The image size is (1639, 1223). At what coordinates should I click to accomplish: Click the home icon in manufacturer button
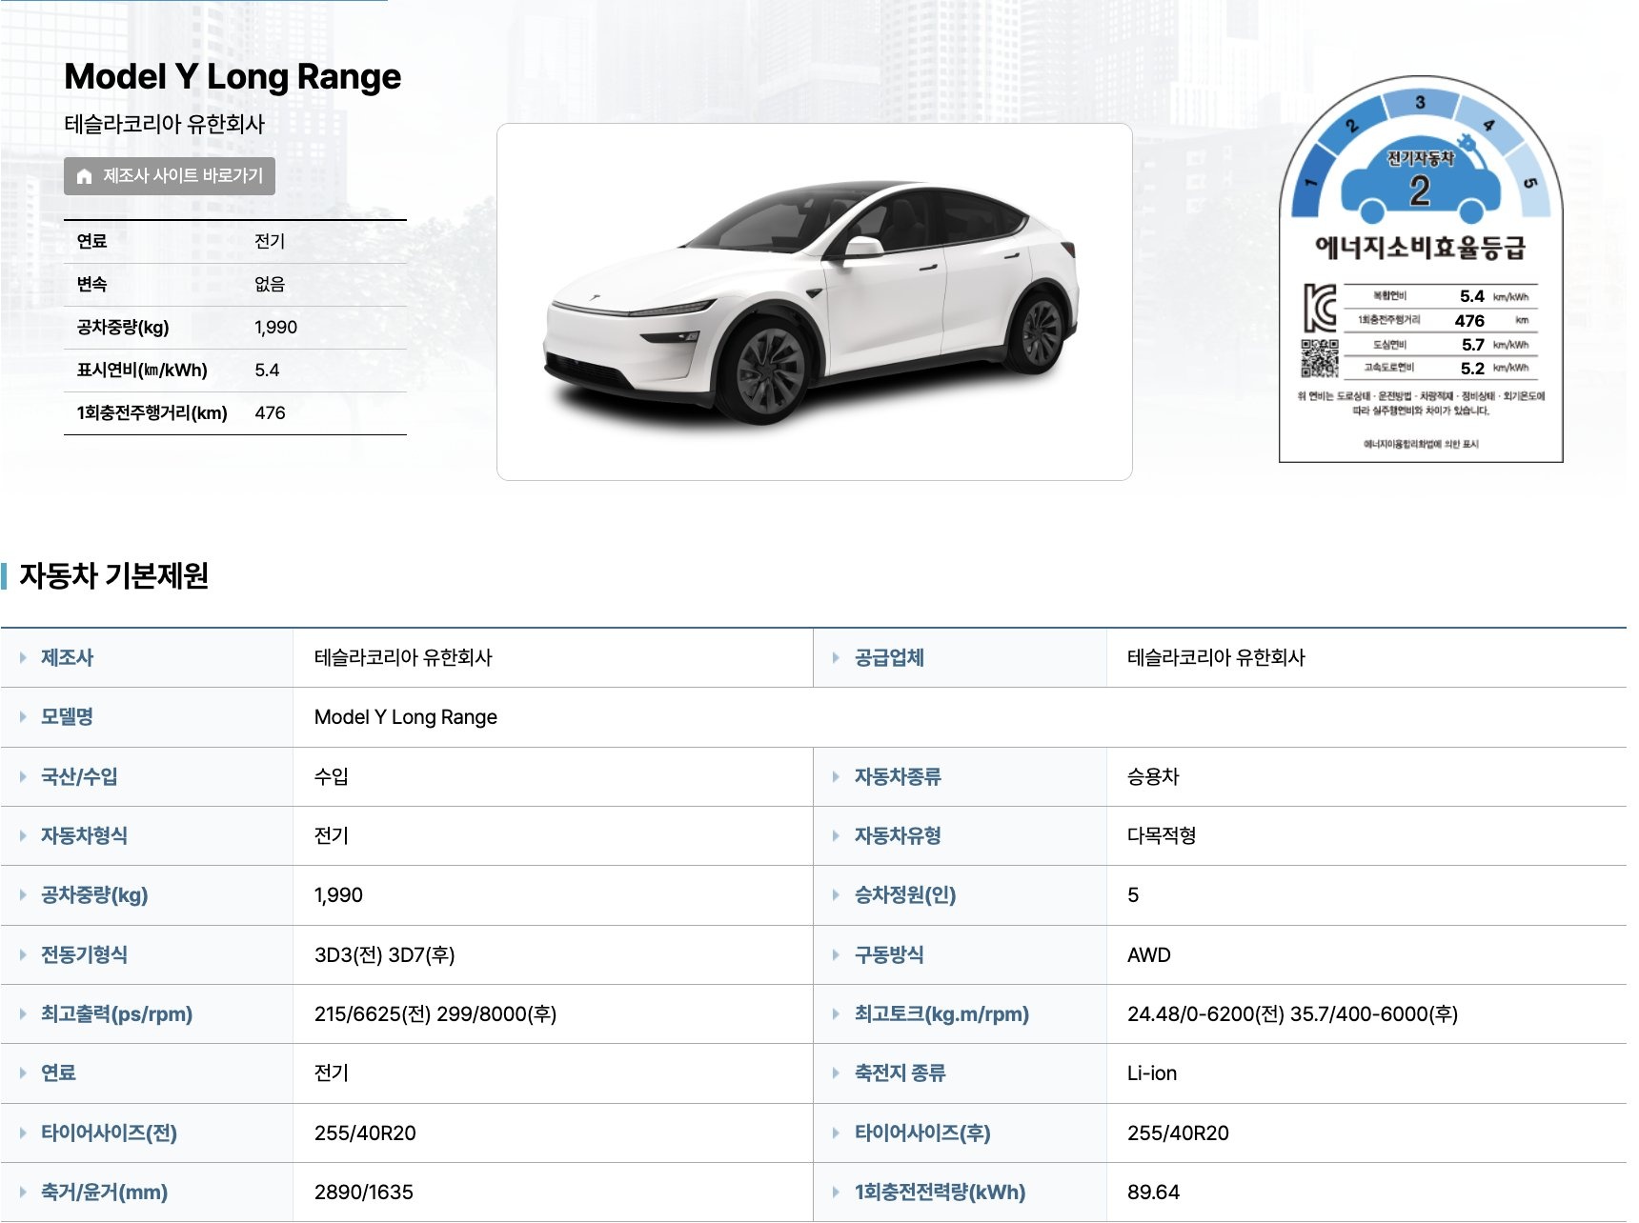pyautogui.click(x=84, y=176)
